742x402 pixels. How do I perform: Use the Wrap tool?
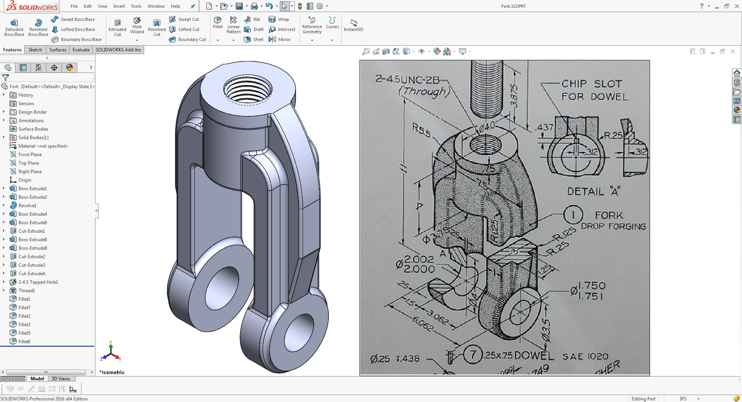click(279, 19)
